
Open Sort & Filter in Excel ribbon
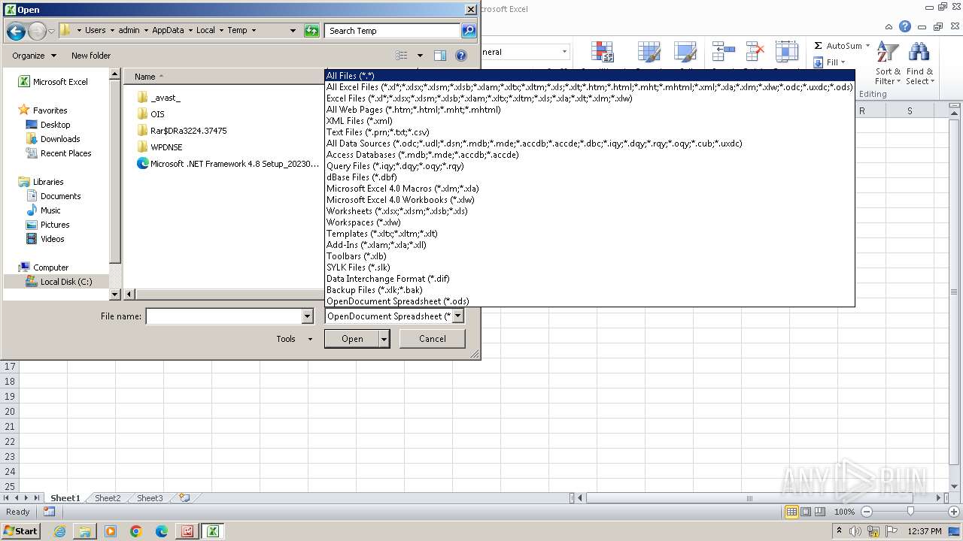click(x=888, y=64)
